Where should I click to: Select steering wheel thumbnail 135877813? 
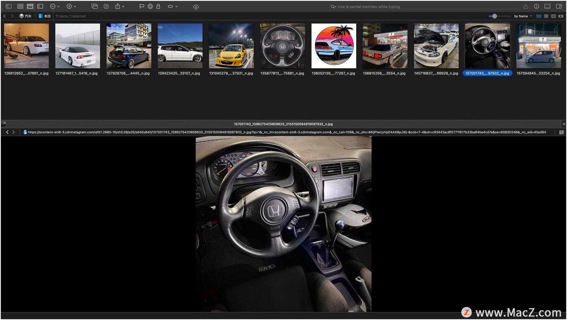283,46
